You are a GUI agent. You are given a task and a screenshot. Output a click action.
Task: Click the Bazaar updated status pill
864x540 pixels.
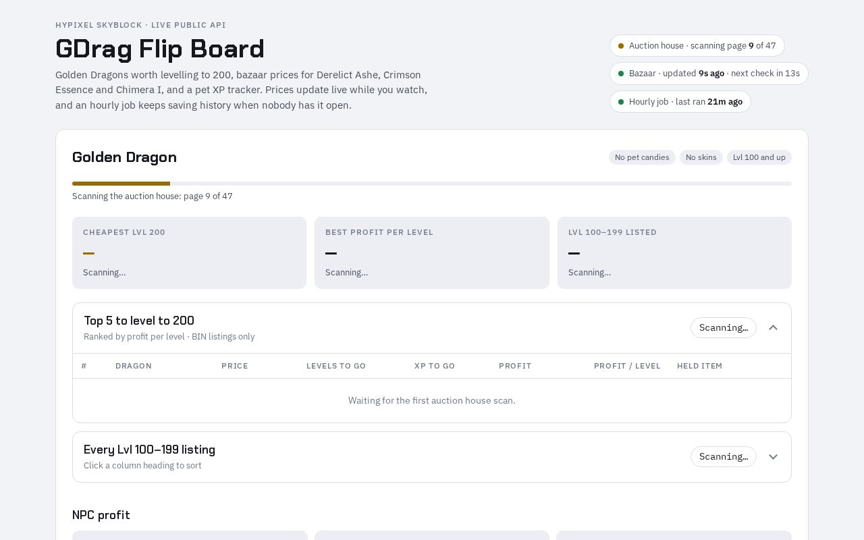pos(709,74)
